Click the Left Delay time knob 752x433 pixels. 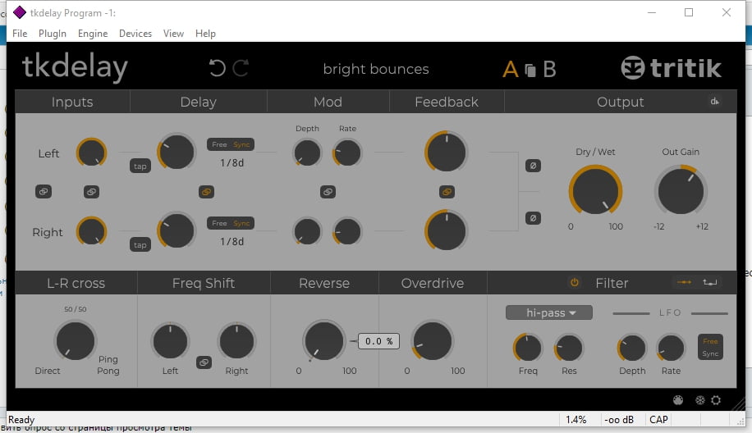176,152
